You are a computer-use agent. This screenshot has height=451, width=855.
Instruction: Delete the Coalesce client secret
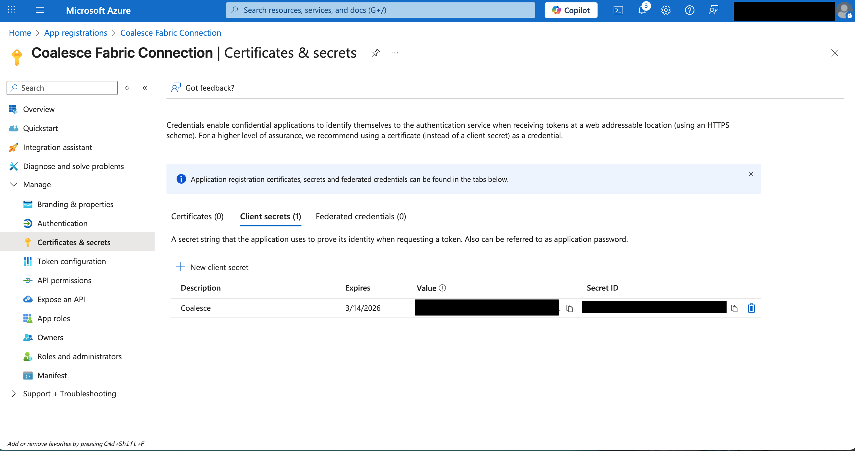tap(752, 308)
